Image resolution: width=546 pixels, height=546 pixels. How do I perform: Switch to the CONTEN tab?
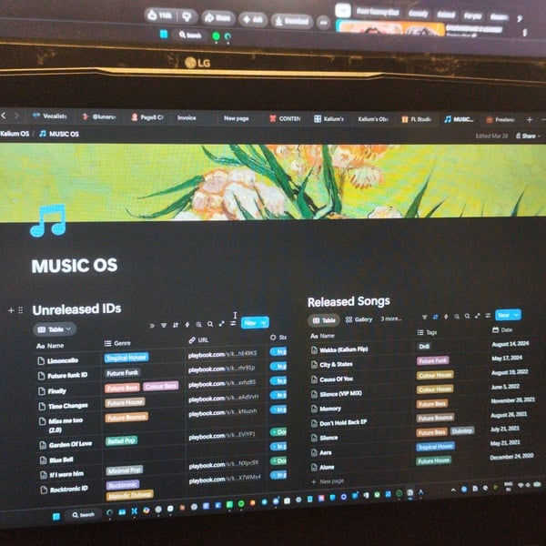coord(285,118)
